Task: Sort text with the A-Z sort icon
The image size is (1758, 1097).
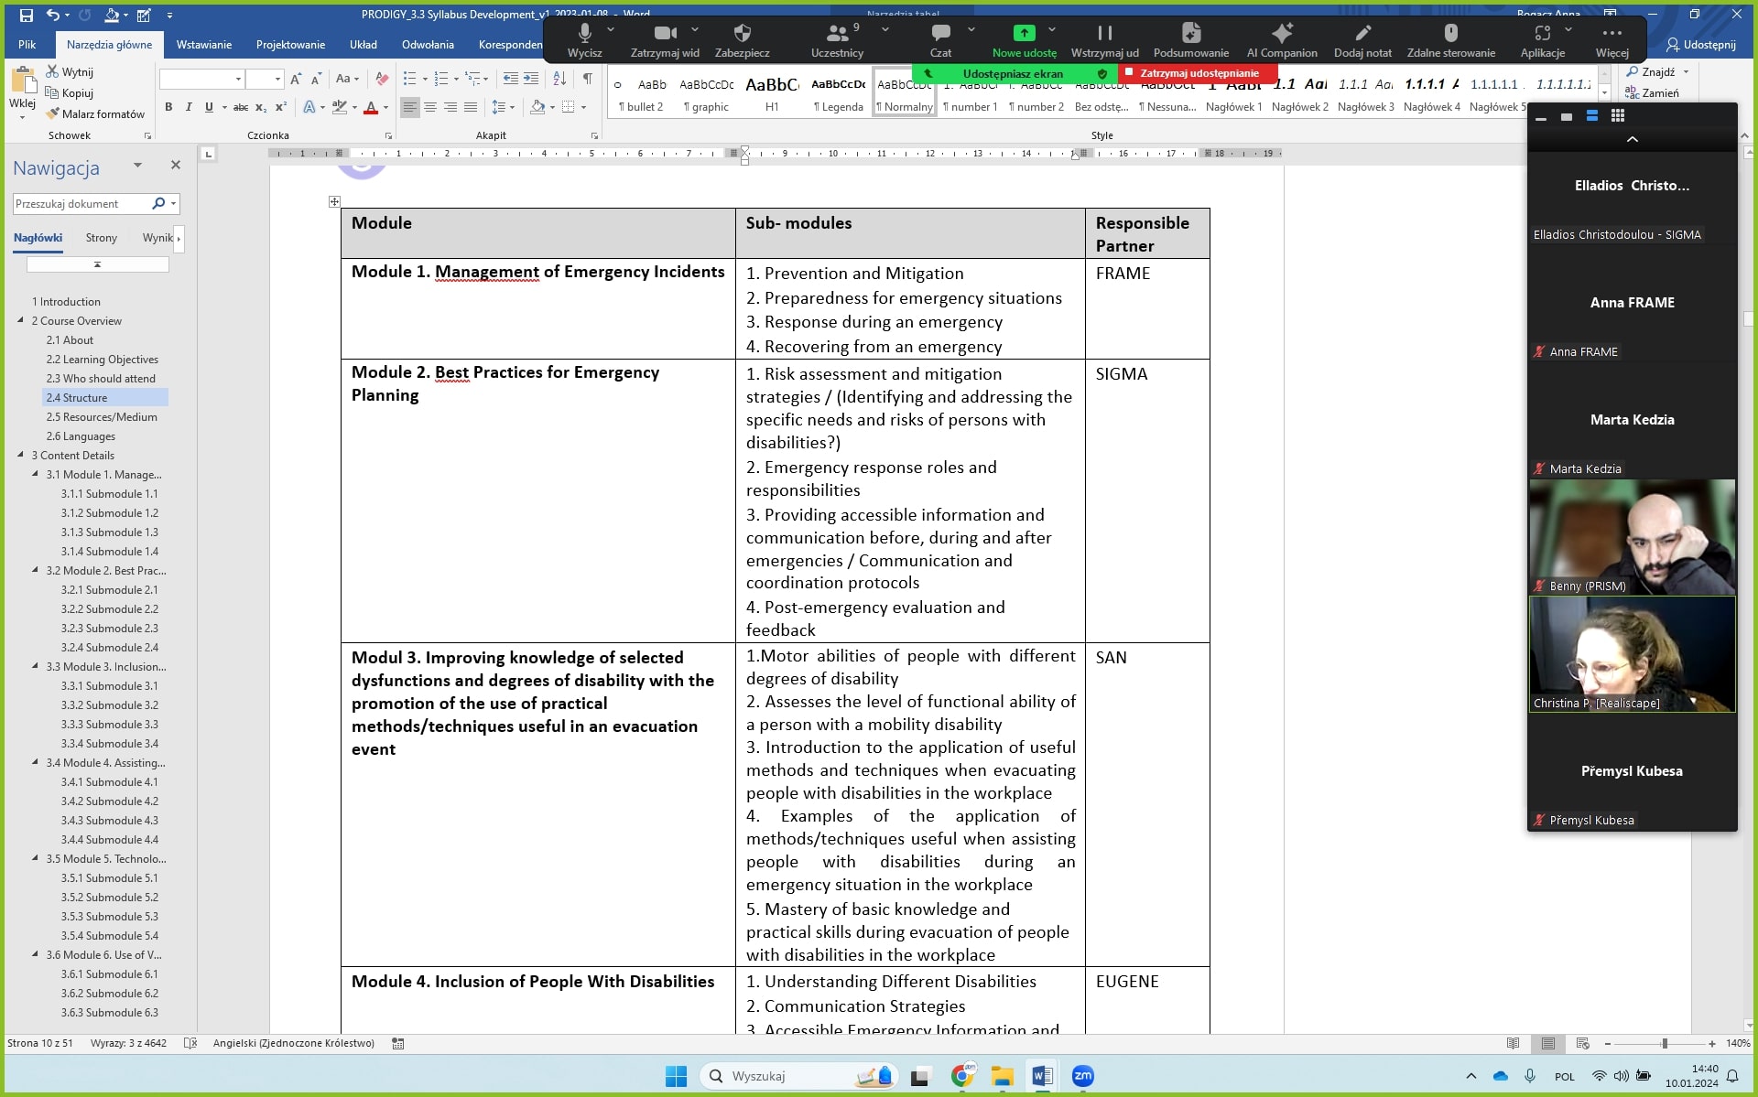Action: coord(559,79)
